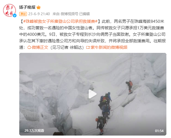Open the 微博视频号 source link

69,14
